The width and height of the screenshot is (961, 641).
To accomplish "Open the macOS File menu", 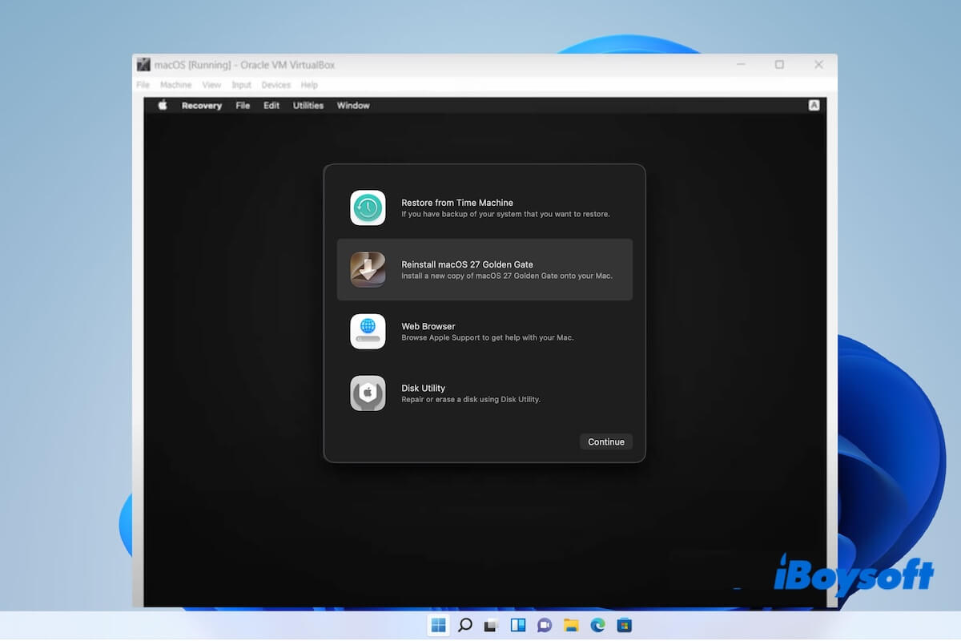I will coord(243,106).
